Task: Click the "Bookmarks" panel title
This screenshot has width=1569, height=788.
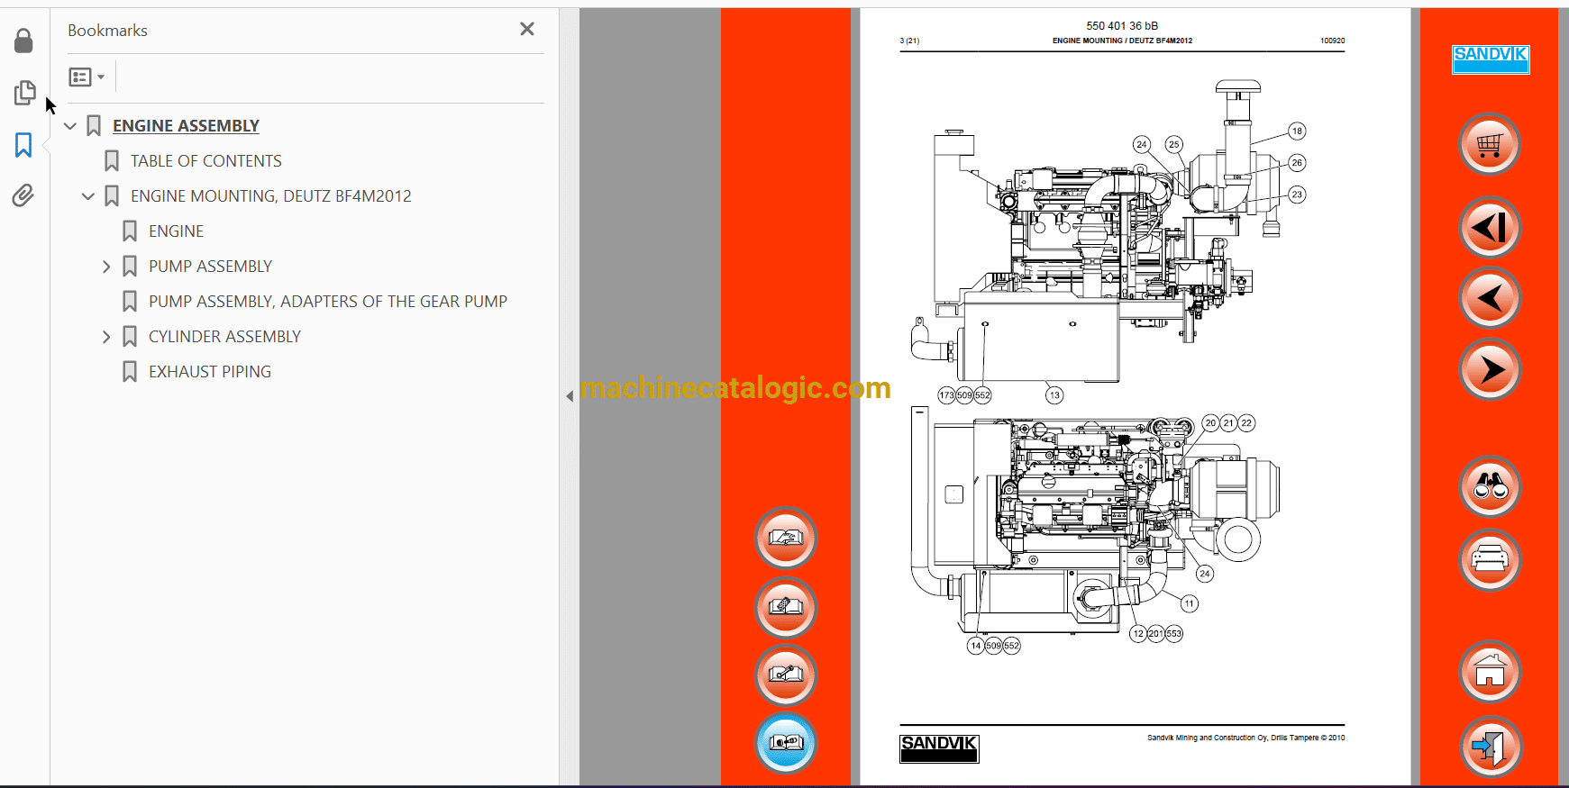Action: (107, 31)
